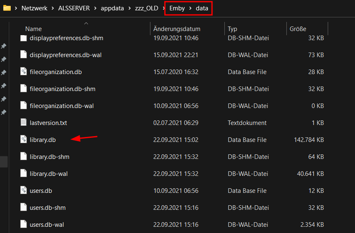Select file name displaypreferences.db-shm
Screen dimensions: 355x233
click(67, 38)
